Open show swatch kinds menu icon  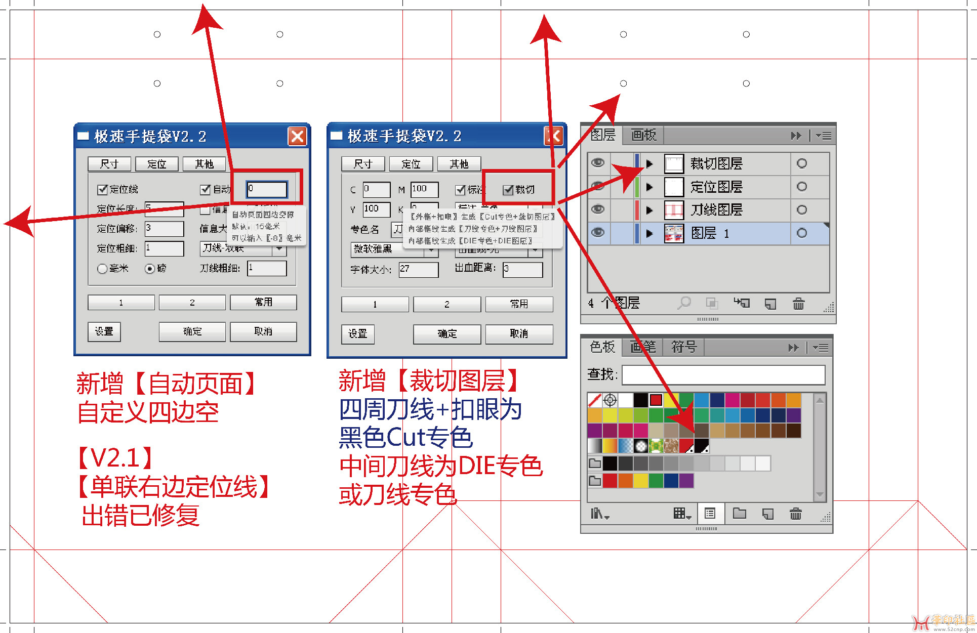[682, 514]
